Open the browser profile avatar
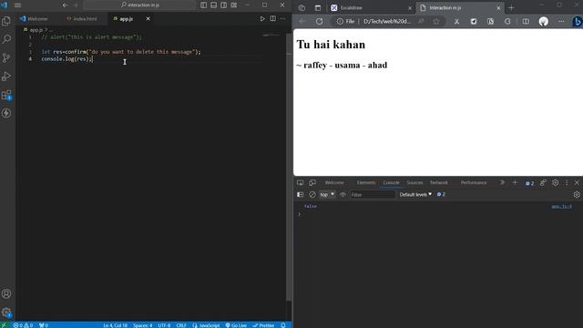This screenshot has width=583, height=328. [544, 22]
